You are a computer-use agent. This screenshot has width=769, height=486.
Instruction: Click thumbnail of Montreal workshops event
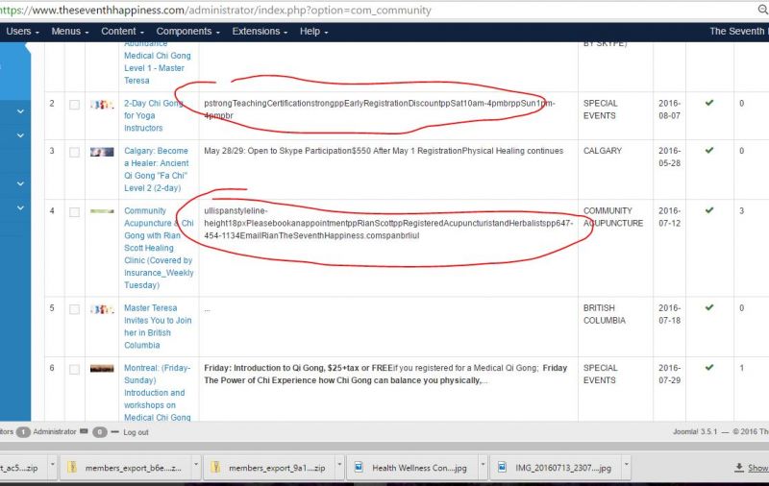(102, 369)
